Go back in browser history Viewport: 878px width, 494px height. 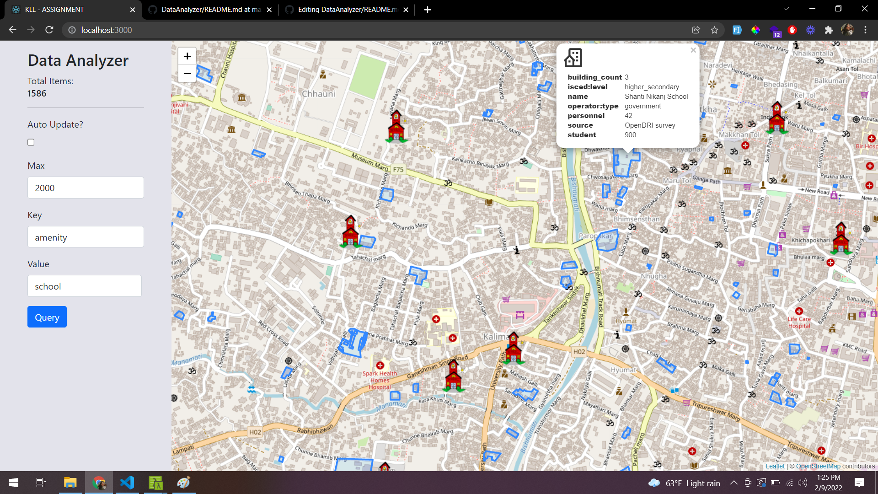13,30
